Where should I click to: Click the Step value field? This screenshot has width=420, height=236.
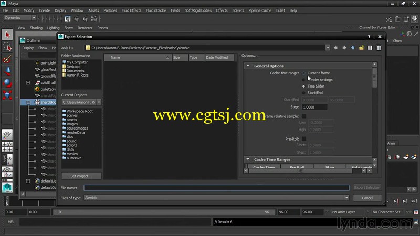314,107
